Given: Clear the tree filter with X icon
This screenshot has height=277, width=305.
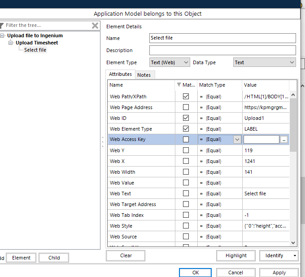Looking at the screenshot, I should [x=95, y=26].
